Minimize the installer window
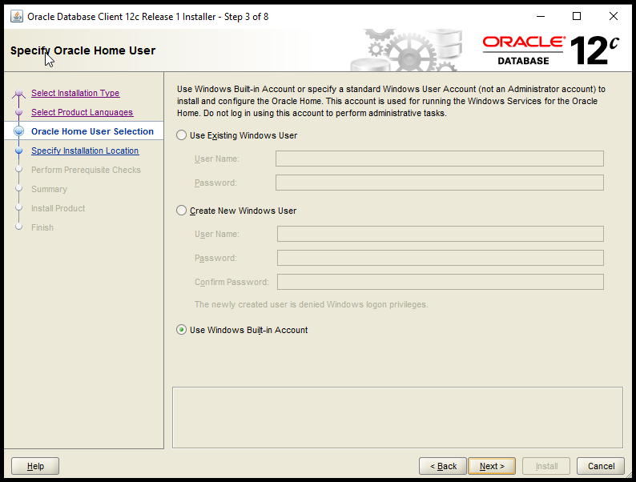This screenshot has height=482, width=636. (541, 16)
